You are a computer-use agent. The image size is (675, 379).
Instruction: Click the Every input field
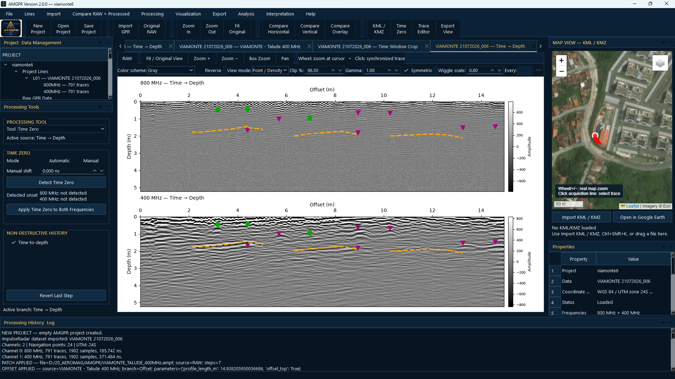524,70
